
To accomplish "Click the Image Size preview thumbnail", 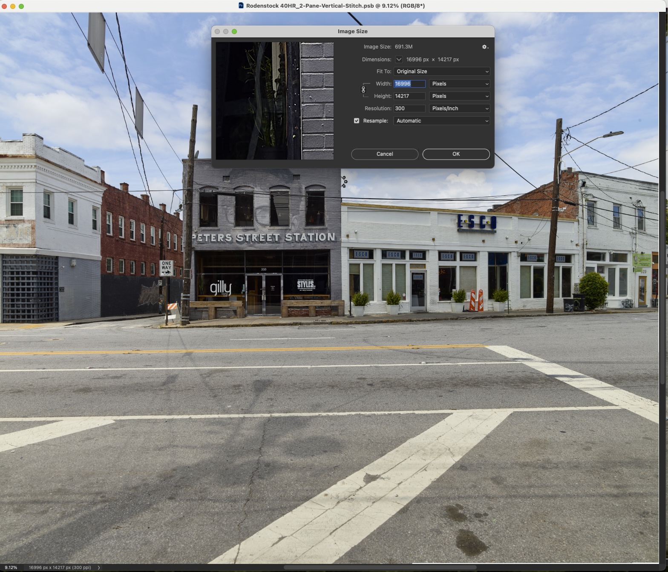I will pos(275,101).
